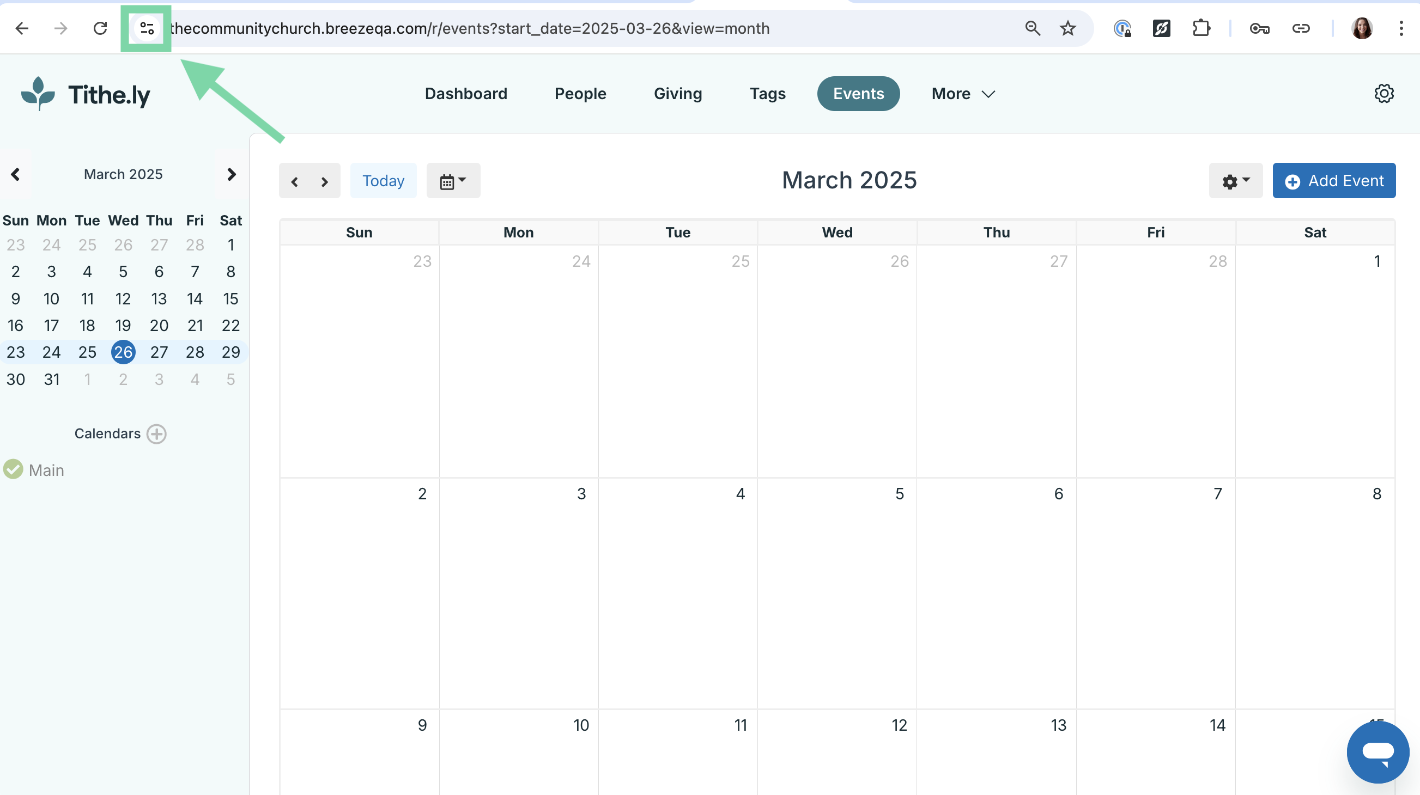Click the blue info lock extension icon
The image size is (1420, 795).
1122,28
